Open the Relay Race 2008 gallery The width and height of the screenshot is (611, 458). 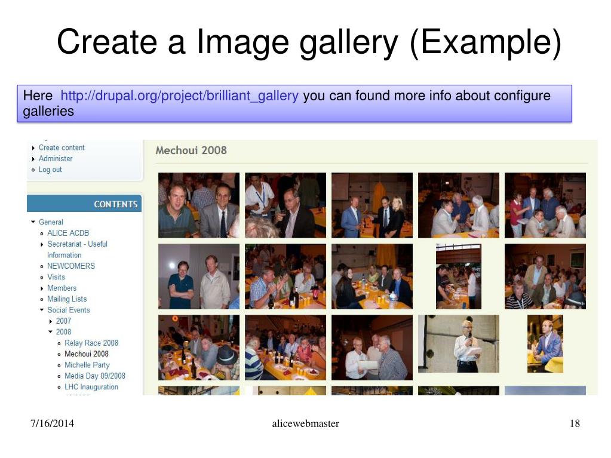point(91,343)
